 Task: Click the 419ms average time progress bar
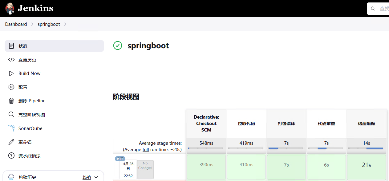[x=246, y=148]
